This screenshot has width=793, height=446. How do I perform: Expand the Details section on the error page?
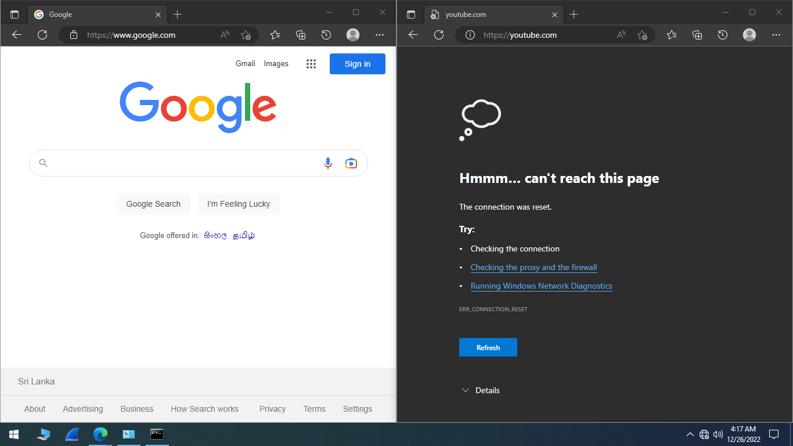click(481, 390)
